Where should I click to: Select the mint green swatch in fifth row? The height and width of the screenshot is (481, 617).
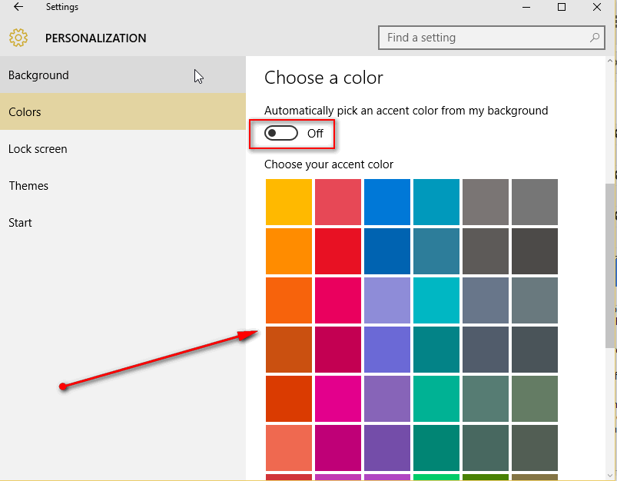[x=436, y=399]
